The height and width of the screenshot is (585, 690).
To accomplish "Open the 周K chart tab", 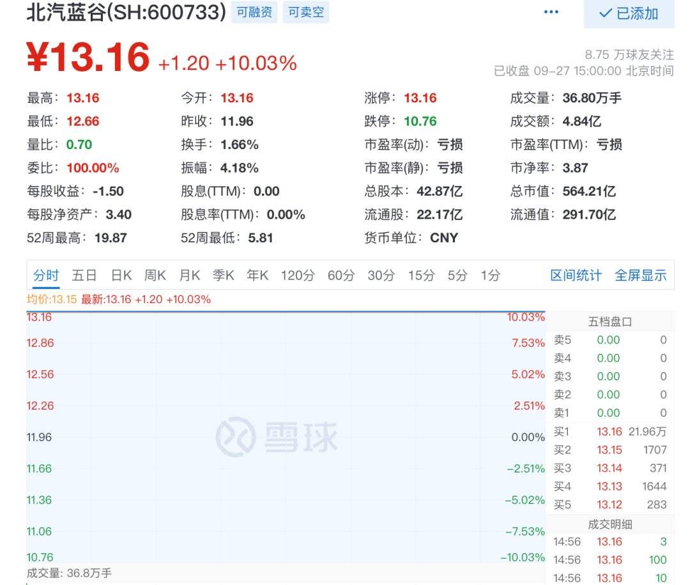I will pos(155,276).
